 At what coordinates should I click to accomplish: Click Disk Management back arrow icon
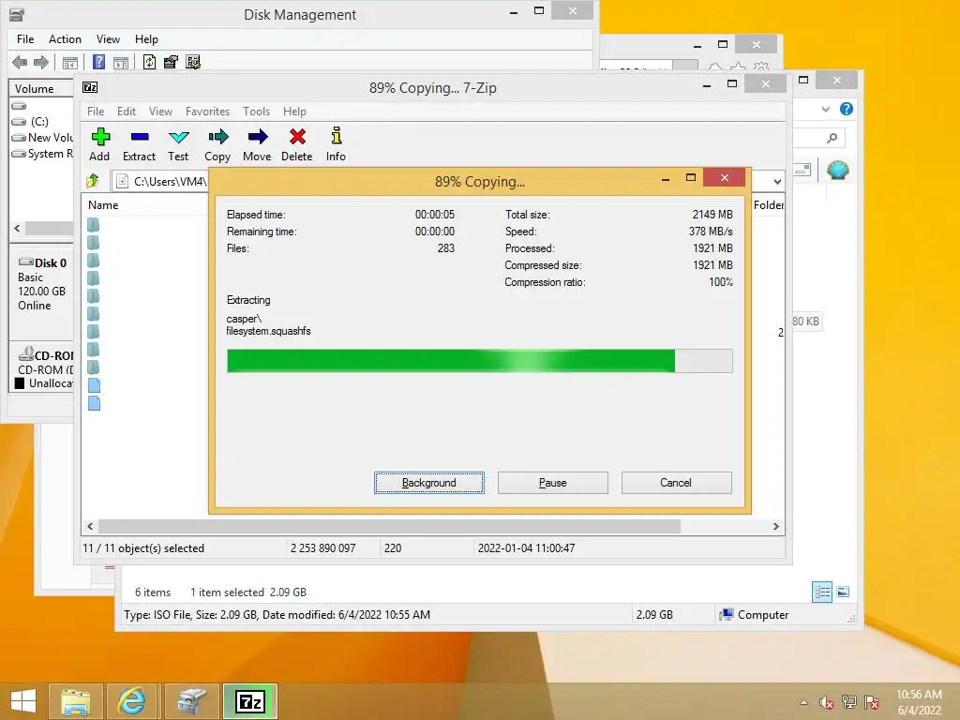tap(20, 62)
